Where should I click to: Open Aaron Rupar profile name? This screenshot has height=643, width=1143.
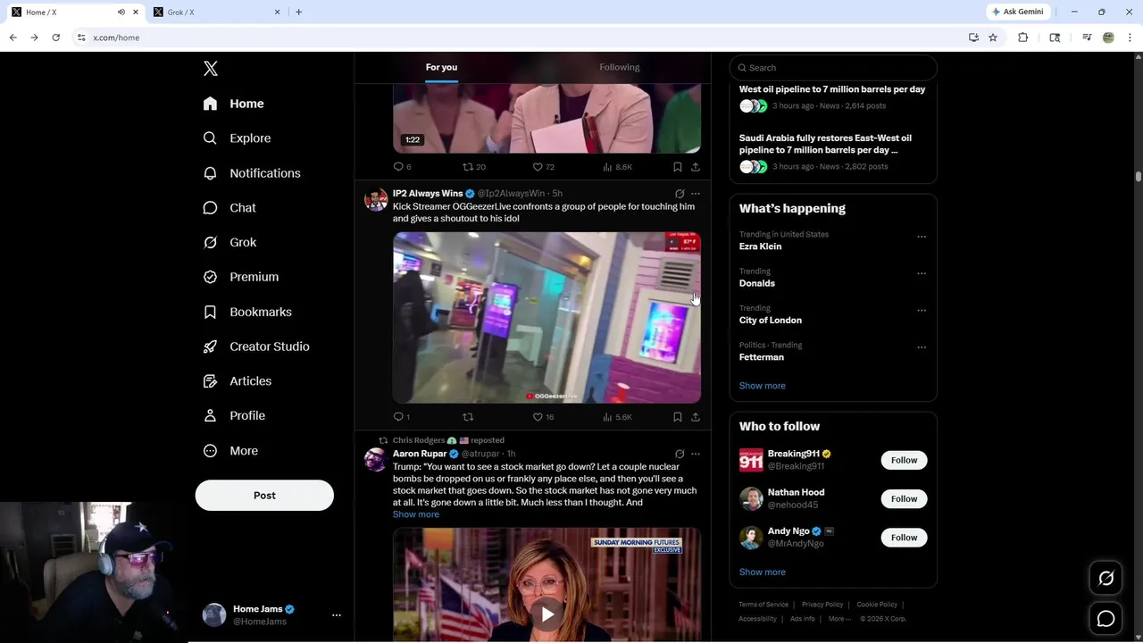[x=420, y=454]
